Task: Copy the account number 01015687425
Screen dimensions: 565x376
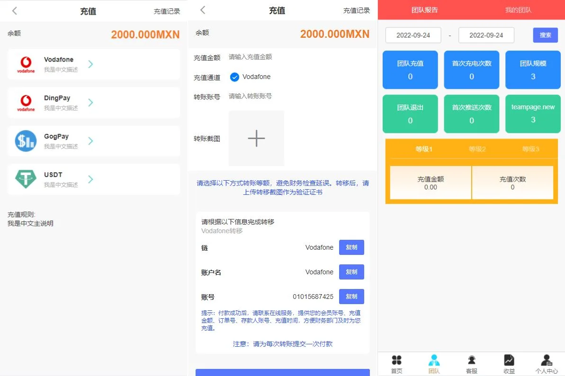Action: point(351,297)
